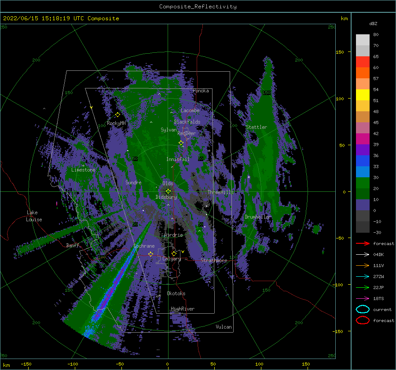Click the 18TS legend label

coord(378,299)
